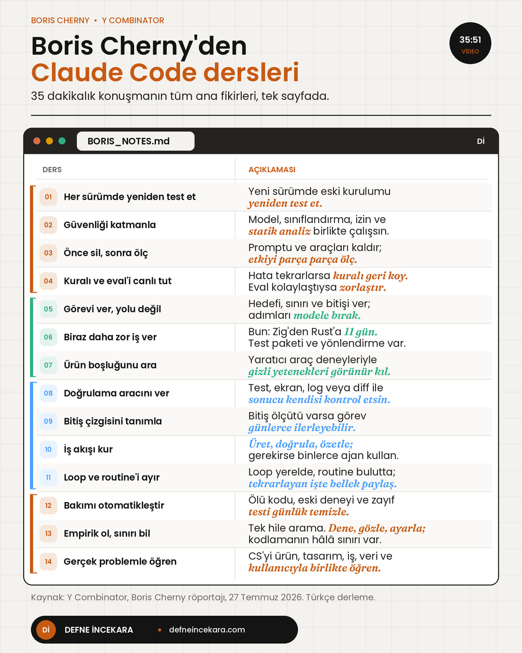Click the blue number badge 08
Screen dimensions: 522x653
tap(48, 393)
